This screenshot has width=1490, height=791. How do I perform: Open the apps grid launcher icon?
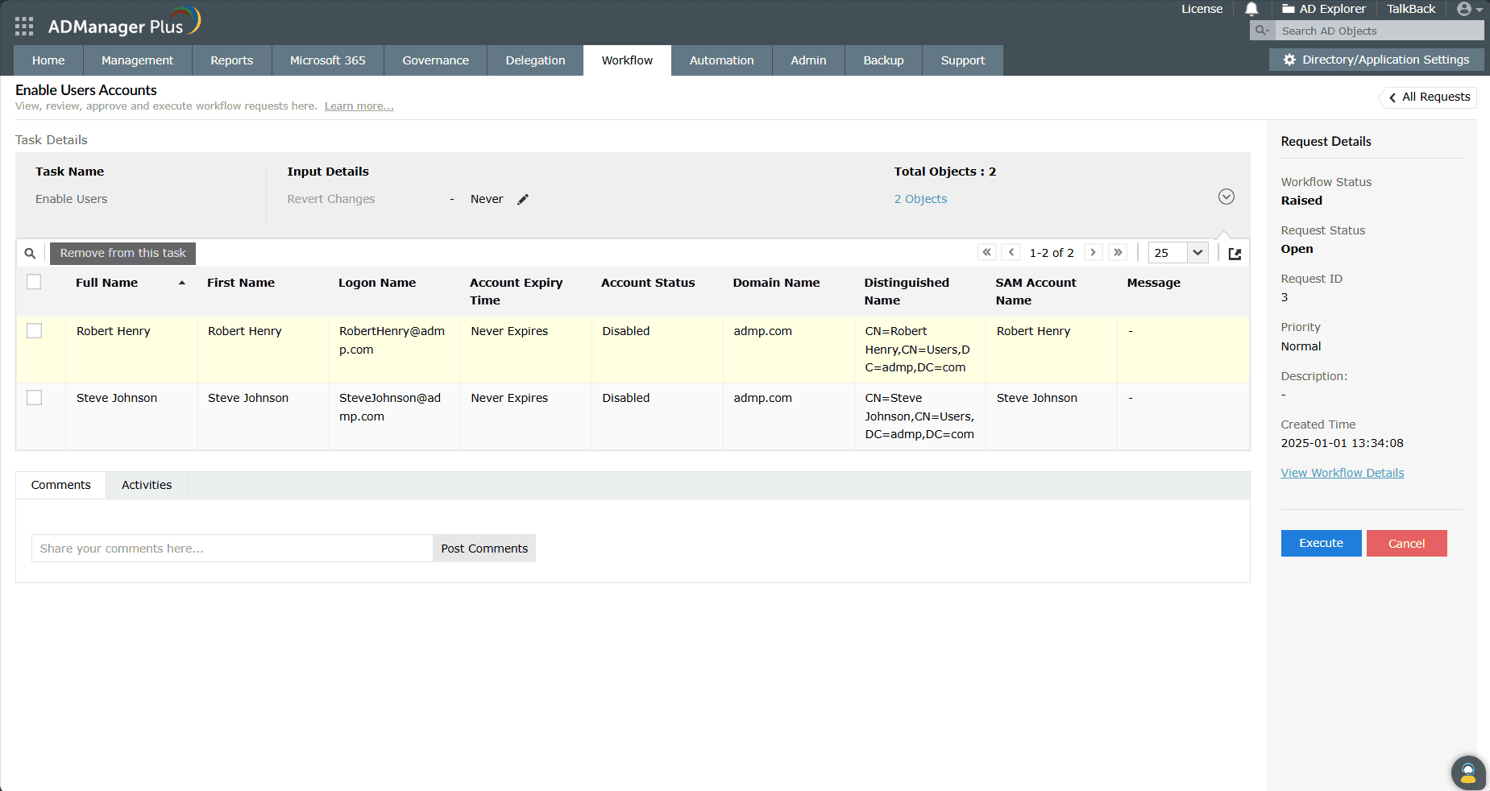click(24, 27)
